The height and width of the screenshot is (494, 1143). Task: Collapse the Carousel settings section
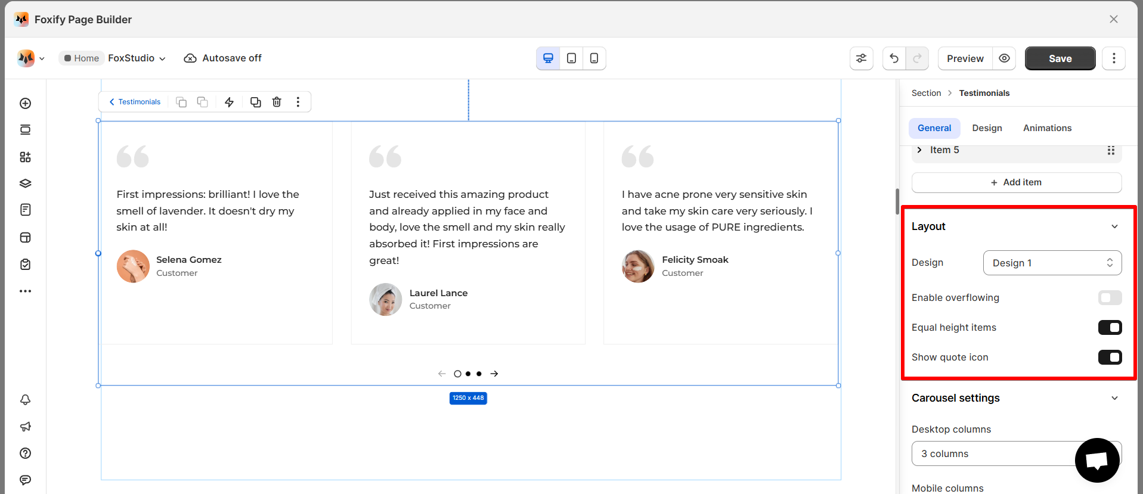click(x=1114, y=398)
